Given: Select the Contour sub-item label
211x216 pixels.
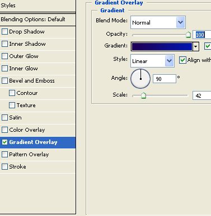Looking at the screenshot, I should click(x=27, y=93).
